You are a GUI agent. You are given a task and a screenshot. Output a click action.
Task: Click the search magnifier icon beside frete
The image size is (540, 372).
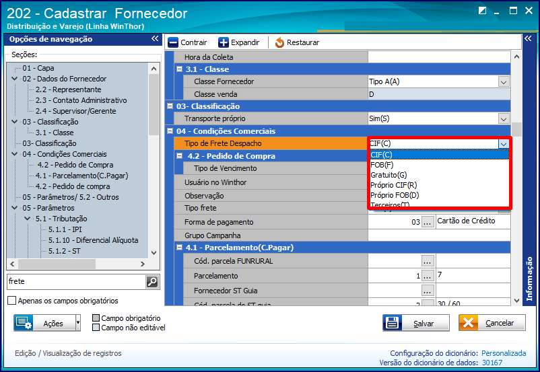[152, 281]
